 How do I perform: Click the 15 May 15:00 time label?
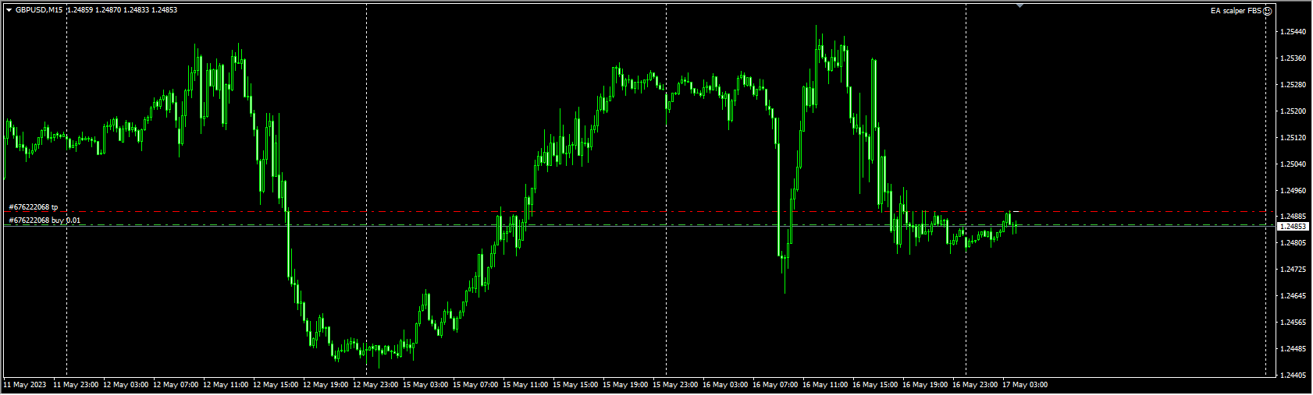[575, 385]
